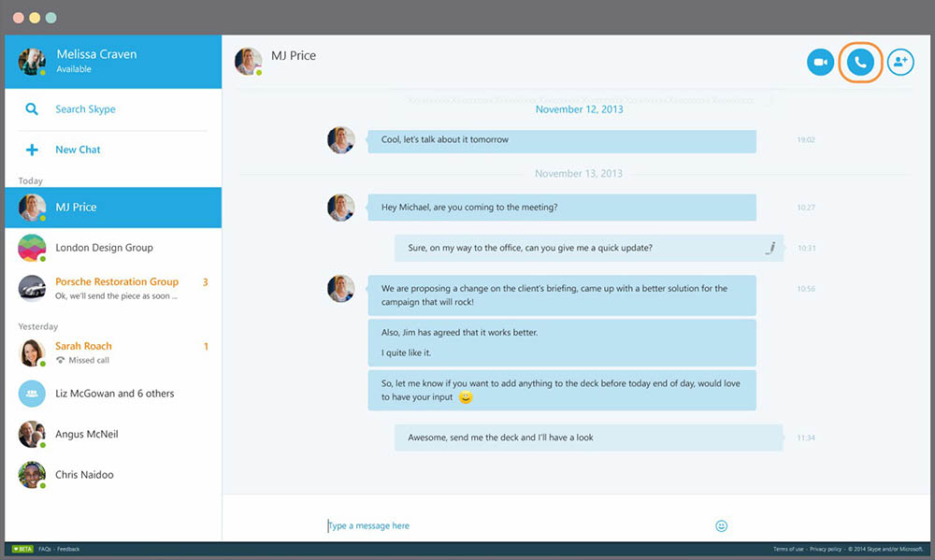Open the Privacy policy link
Screen dimensions: 935x560
click(x=826, y=549)
